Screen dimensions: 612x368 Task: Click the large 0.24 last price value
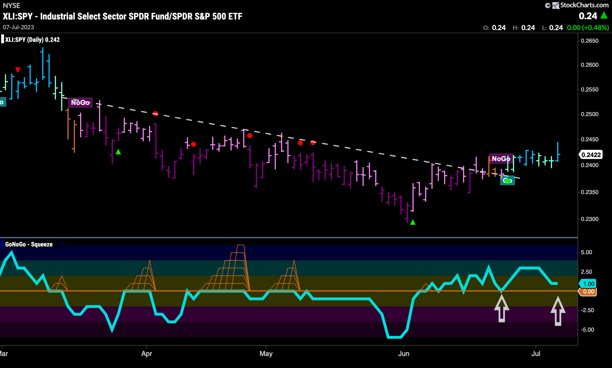pos(588,16)
